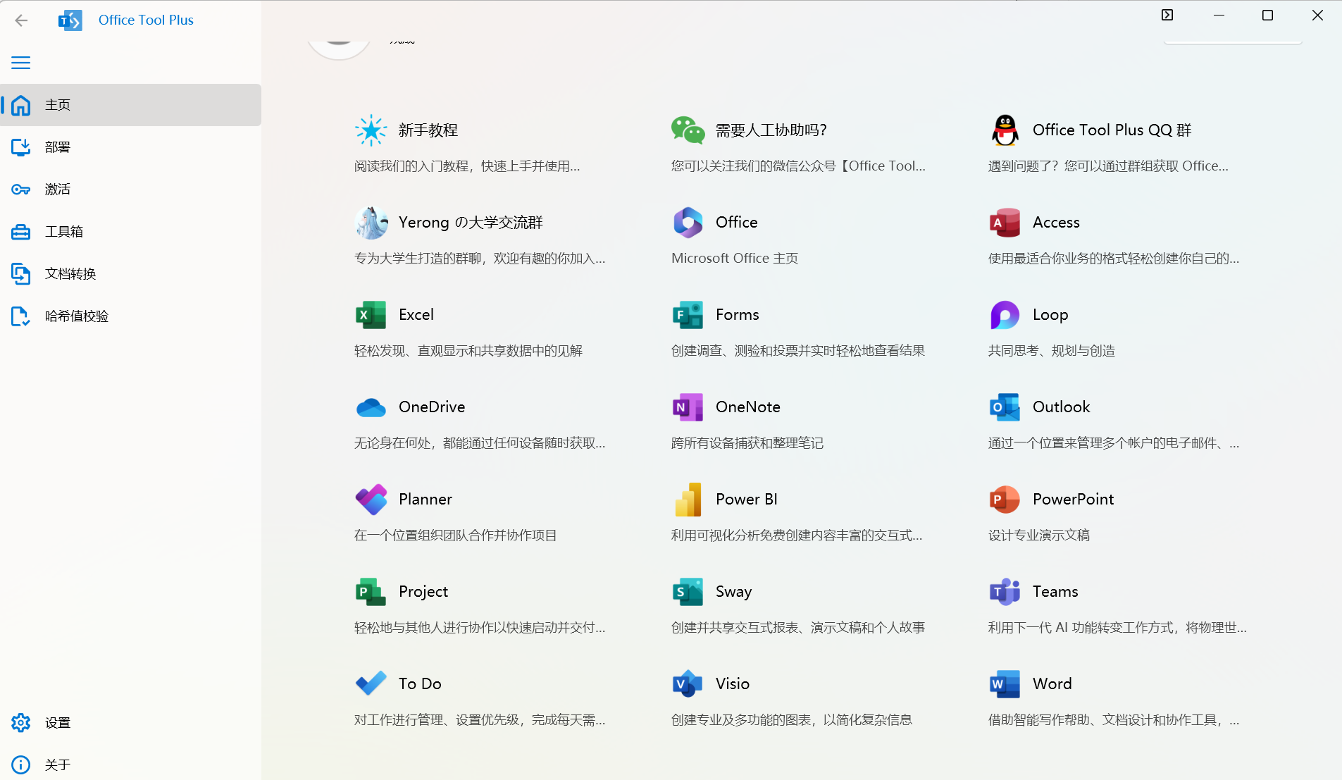
Task: Open 设置 settings in sidebar
Action: [131, 723]
